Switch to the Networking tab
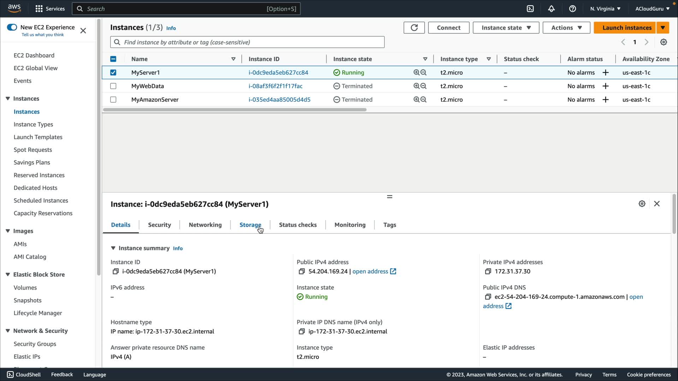 tap(205, 225)
